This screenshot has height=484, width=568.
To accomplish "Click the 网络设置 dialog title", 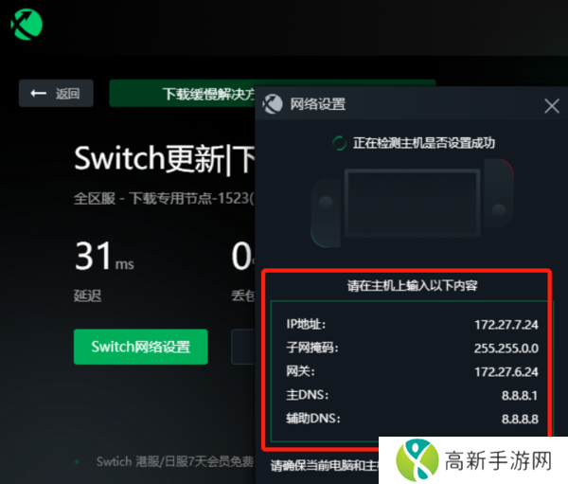I will pos(318,104).
